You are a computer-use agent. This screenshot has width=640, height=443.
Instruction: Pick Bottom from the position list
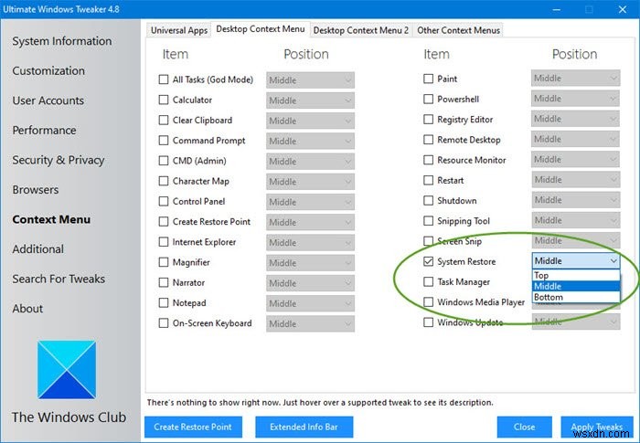[576, 297]
